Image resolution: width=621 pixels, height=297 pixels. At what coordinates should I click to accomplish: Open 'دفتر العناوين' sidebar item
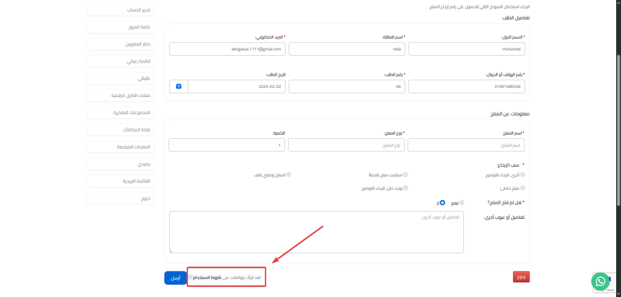point(119,44)
